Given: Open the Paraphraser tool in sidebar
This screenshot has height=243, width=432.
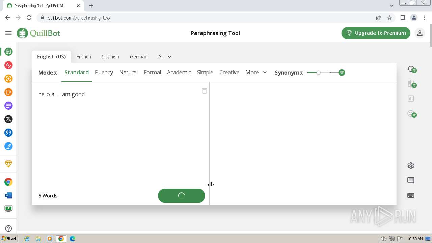Looking at the screenshot, I should (8, 52).
